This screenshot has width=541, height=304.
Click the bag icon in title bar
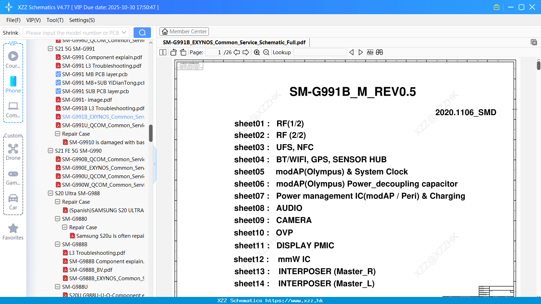(x=497, y=7)
